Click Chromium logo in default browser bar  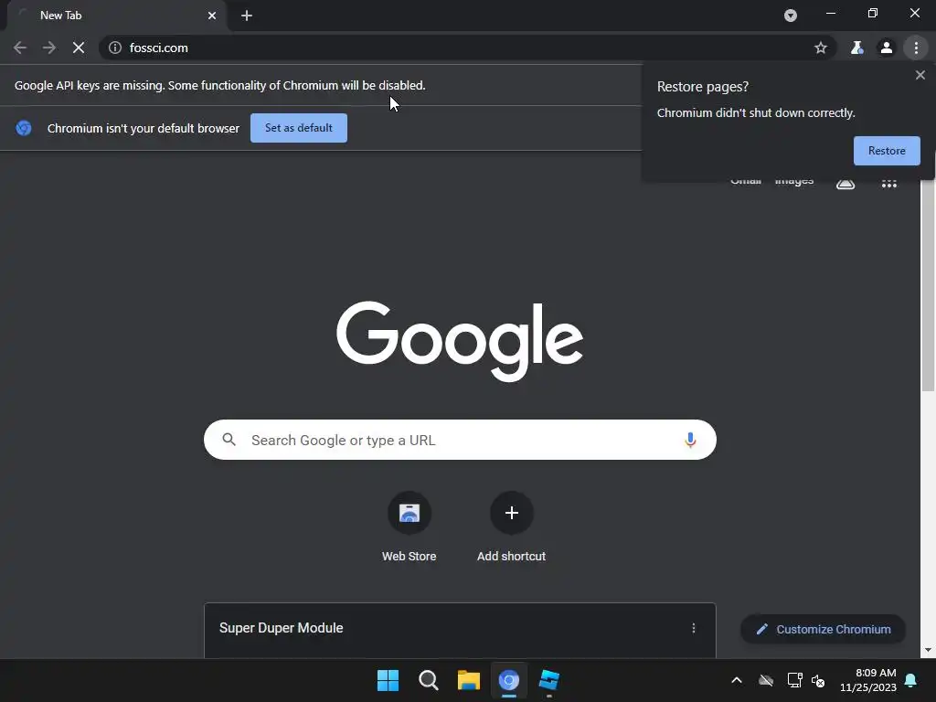(x=24, y=128)
